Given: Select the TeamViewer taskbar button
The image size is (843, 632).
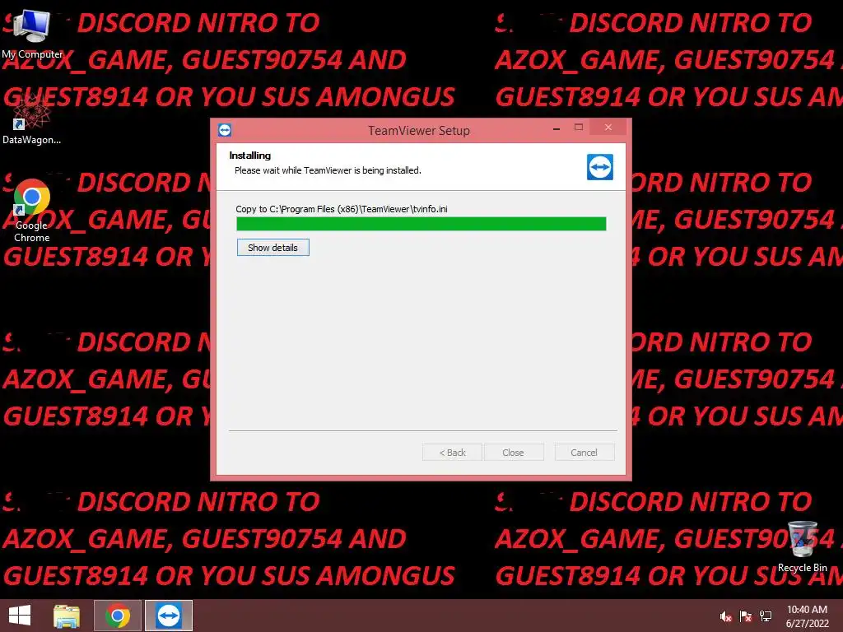Looking at the screenshot, I should click(x=168, y=616).
